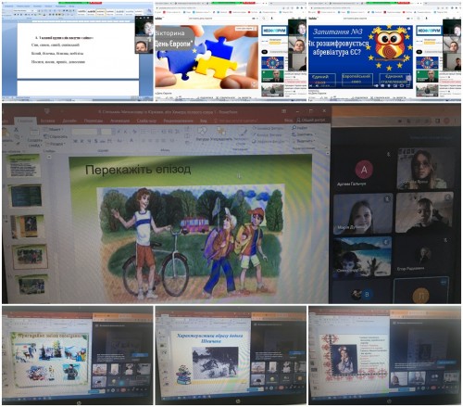The image size is (463, 407).
Task: Select the boys-with-bicycle illustration on slide
Action: [x=191, y=243]
